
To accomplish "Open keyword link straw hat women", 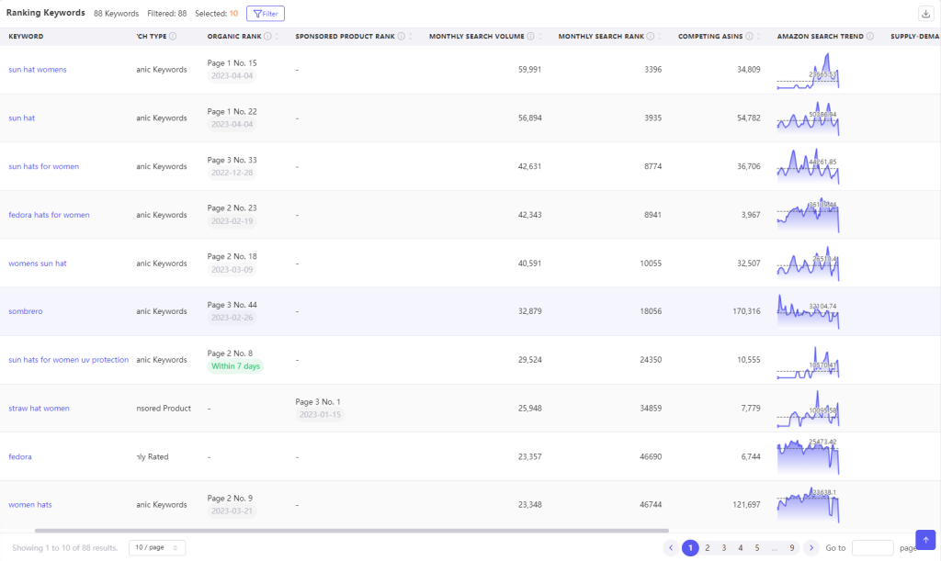I will point(39,409).
